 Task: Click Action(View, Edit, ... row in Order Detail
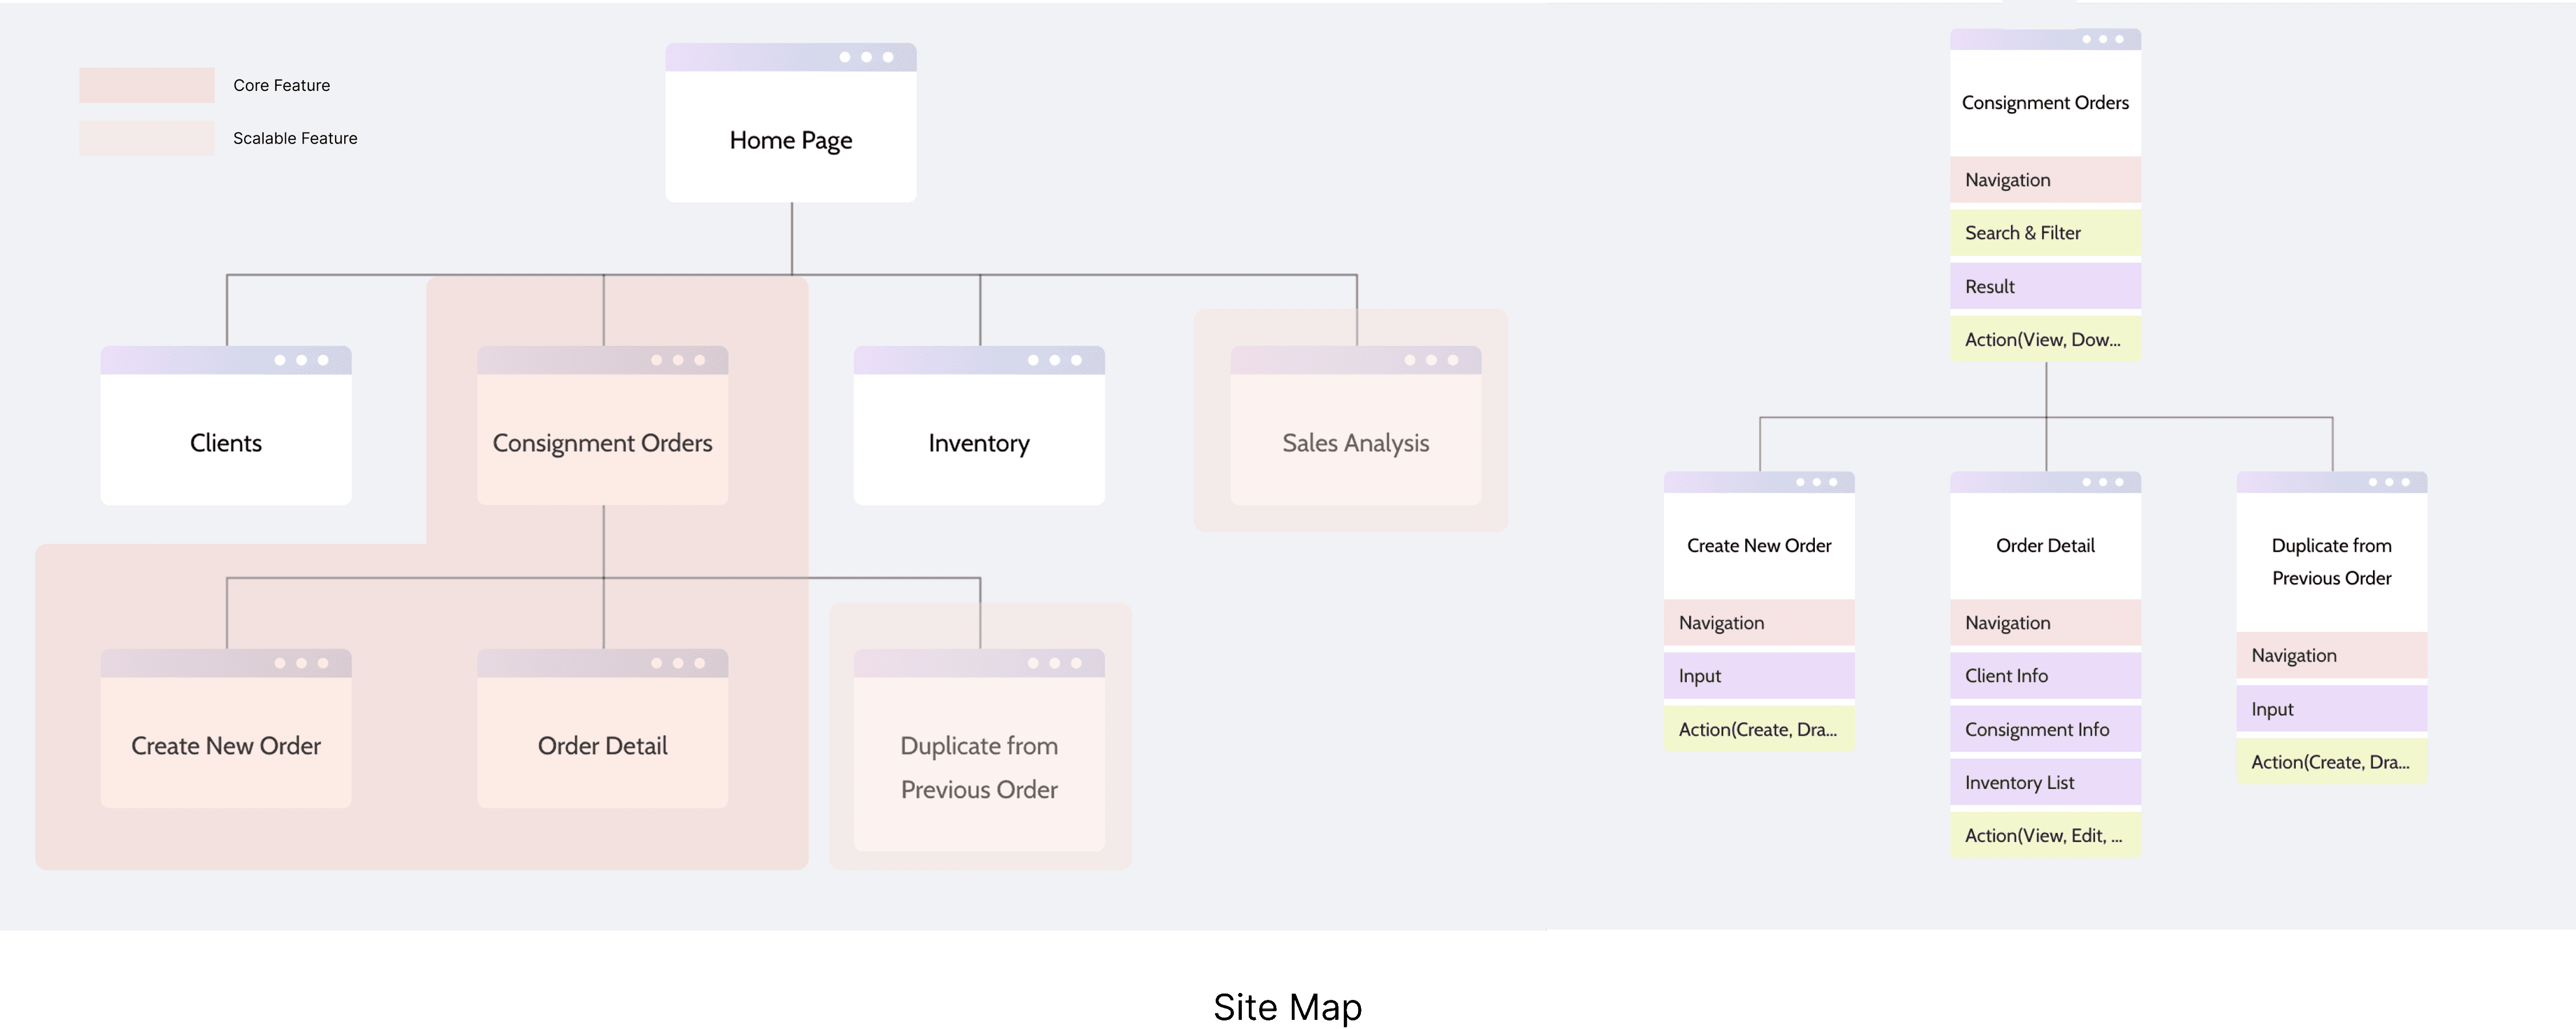click(2044, 835)
